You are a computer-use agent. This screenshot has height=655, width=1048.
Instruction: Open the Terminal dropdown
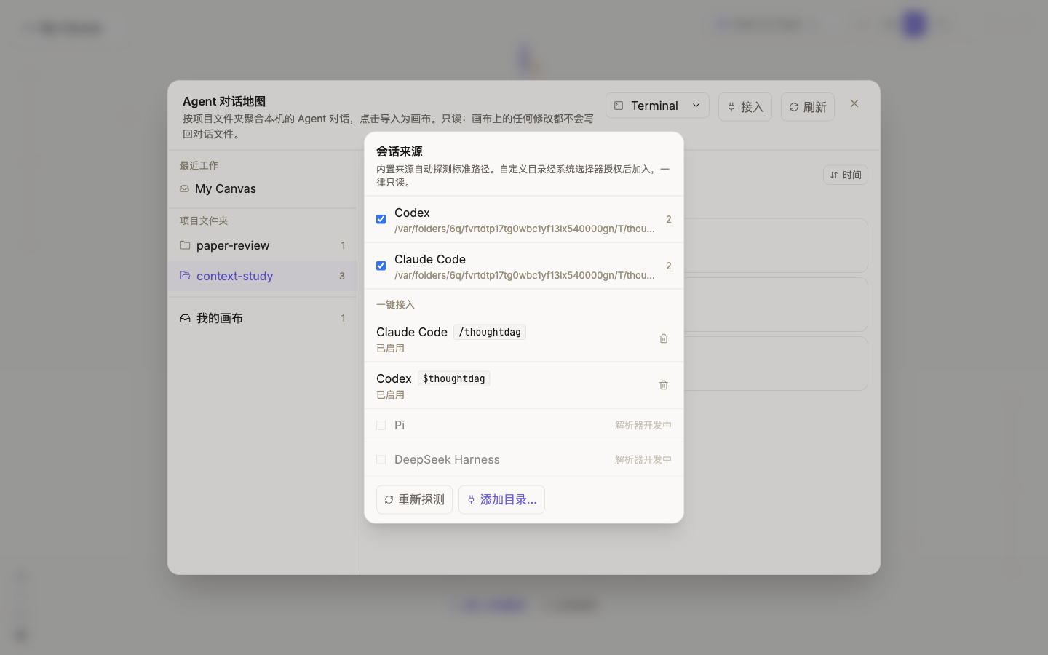[657, 106]
